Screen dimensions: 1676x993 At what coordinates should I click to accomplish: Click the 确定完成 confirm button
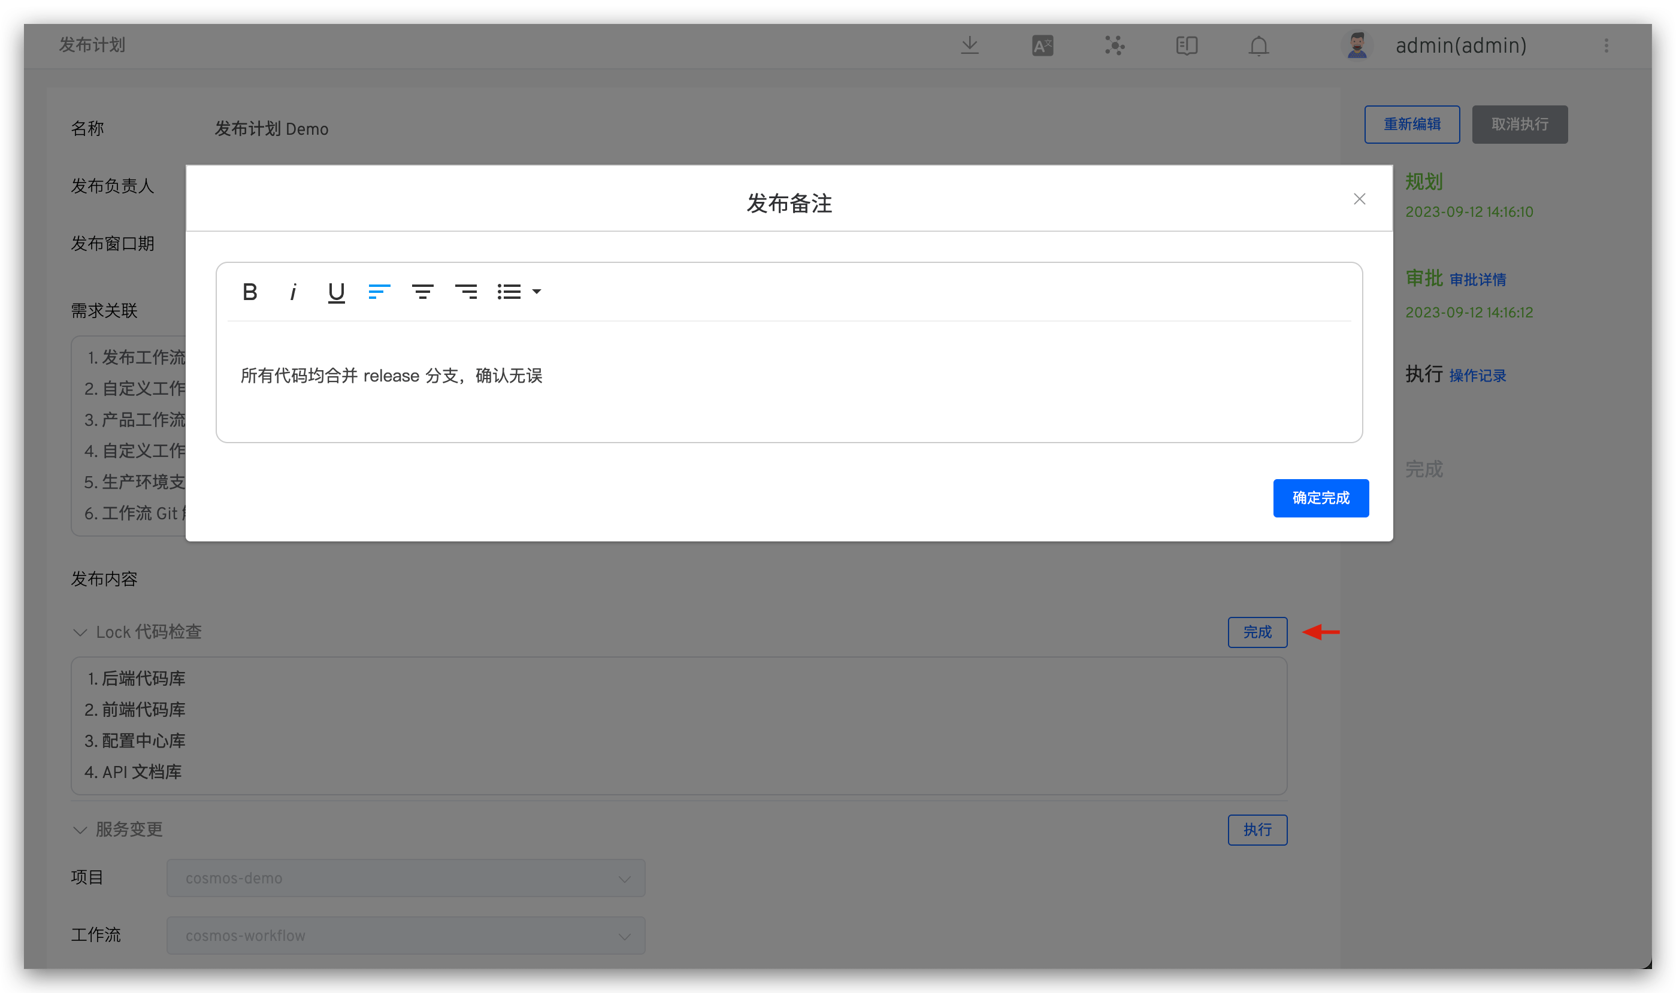(x=1320, y=498)
